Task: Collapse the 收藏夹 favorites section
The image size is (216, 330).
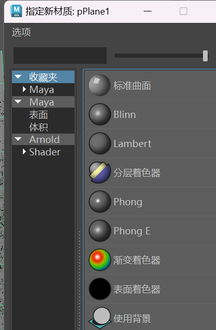Action: (18, 77)
